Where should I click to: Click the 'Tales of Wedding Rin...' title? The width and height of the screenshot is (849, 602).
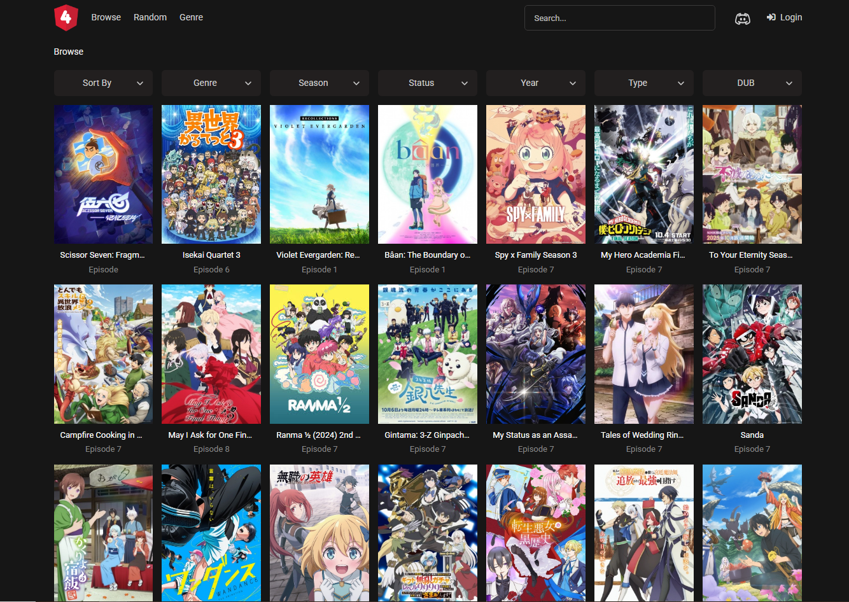(x=642, y=435)
